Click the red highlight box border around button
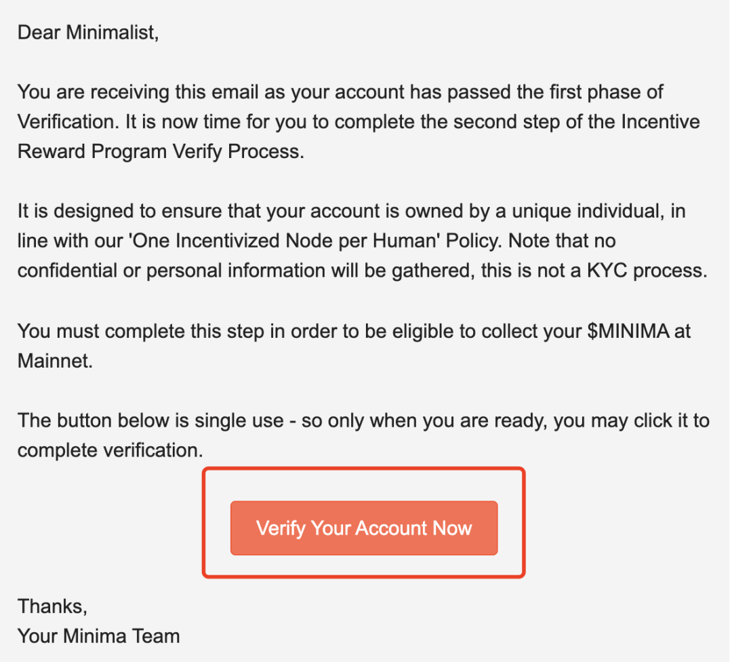This screenshot has height=662, width=732. pos(364,469)
